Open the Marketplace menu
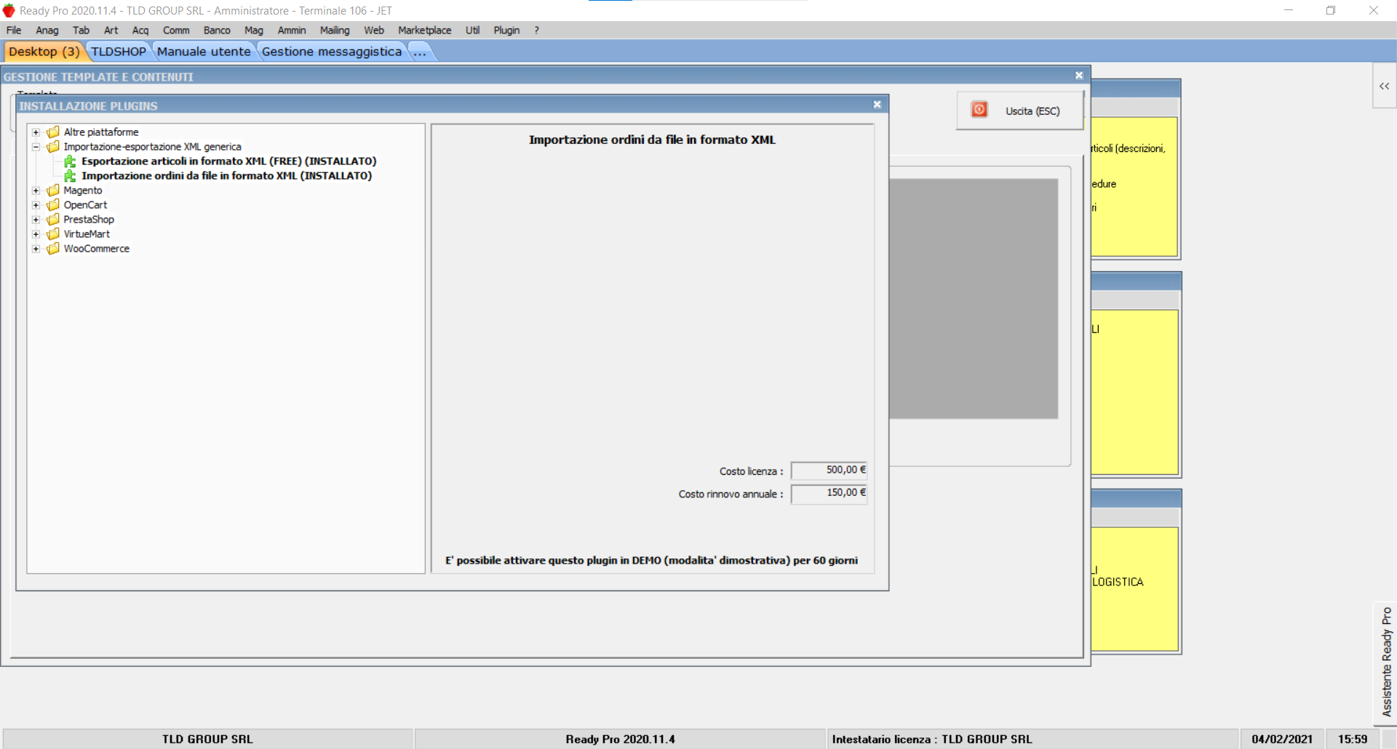The width and height of the screenshot is (1397, 749). (425, 31)
